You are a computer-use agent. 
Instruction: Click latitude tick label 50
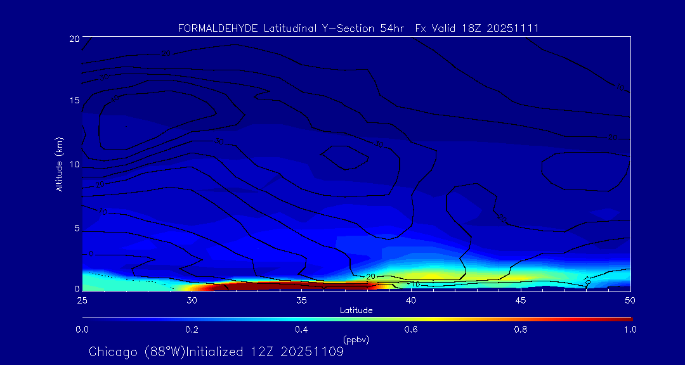point(630,300)
